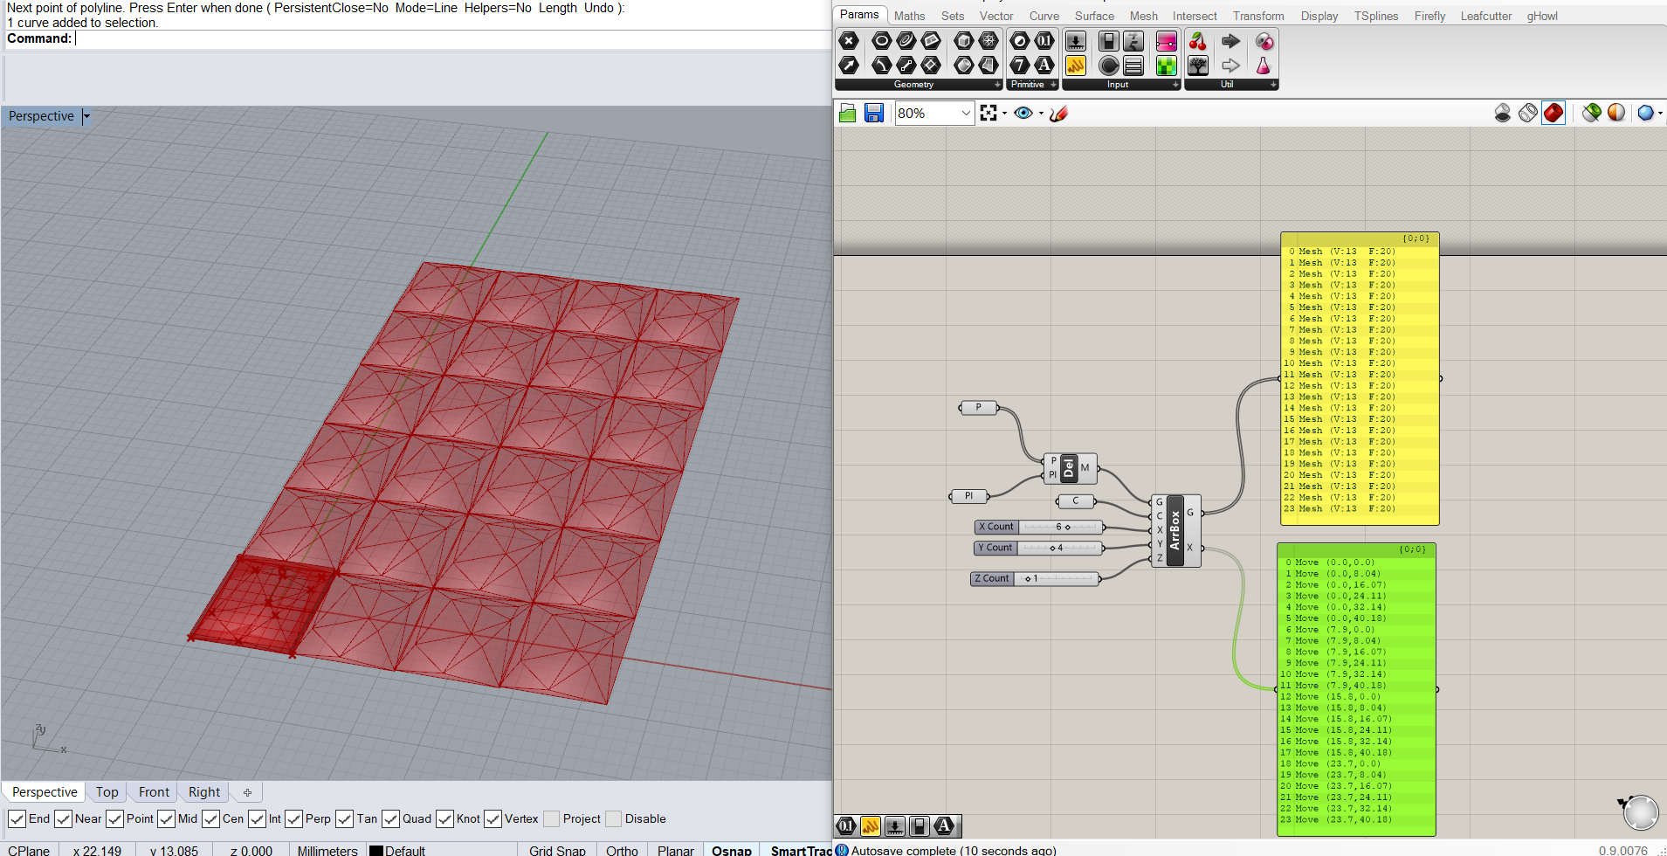Expand the Input panel plus button
This screenshot has height=856, width=1667.
click(1176, 85)
